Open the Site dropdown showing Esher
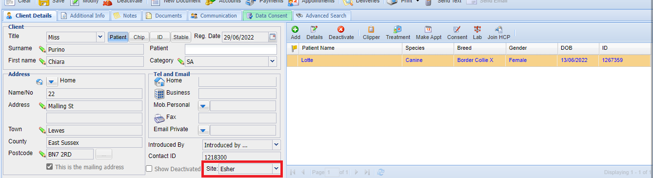 pyautogui.click(x=276, y=168)
